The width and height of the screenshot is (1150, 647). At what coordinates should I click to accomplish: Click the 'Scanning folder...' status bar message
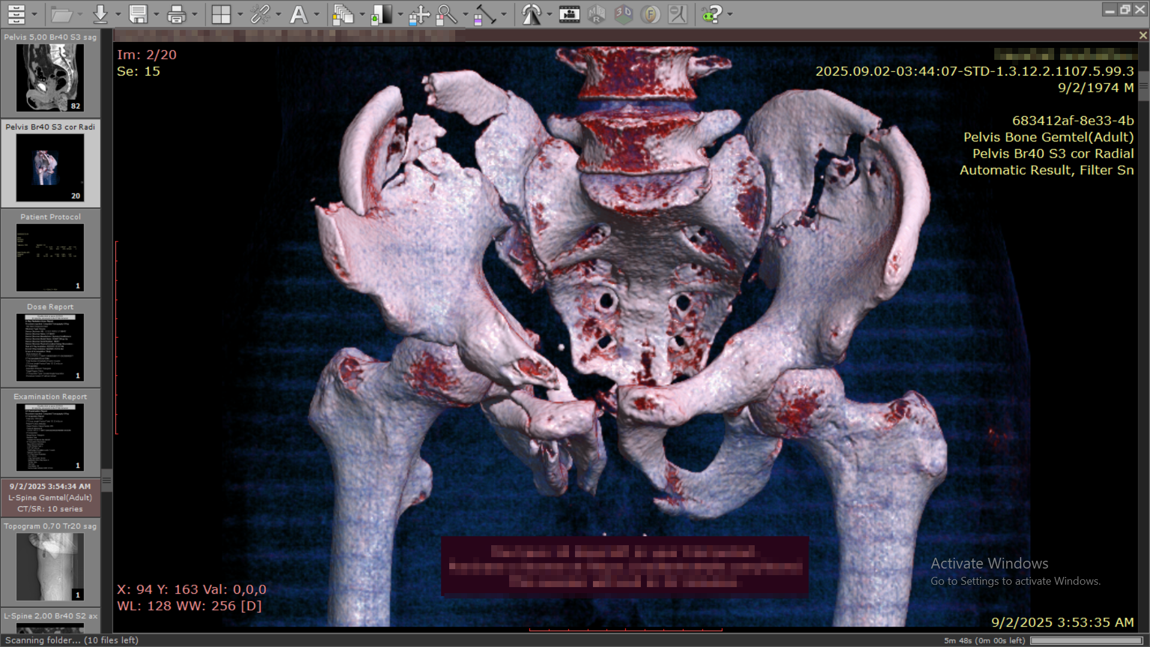click(x=72, y=640)
